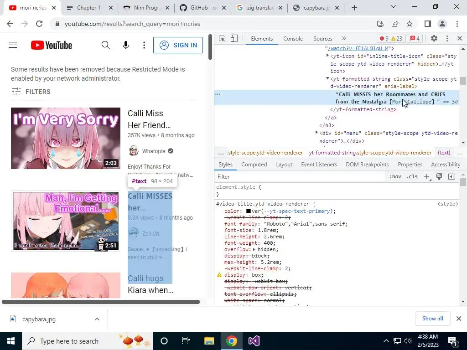Open the DevTools customize three-dot menu
Viewport: 467px width, 350px height.
(x=447, y=38)
